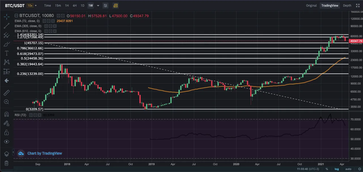
Task: Select the 1D interval
Action: [82, 5]
